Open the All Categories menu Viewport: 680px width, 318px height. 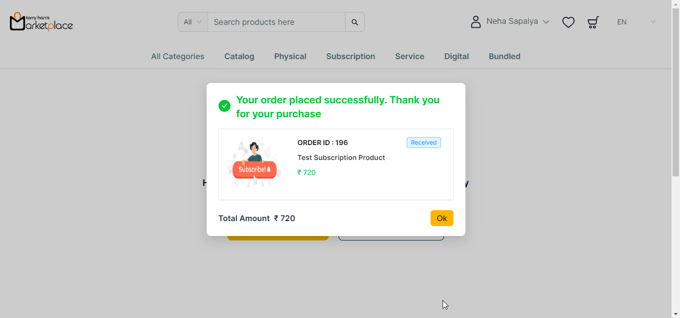click(178, 57)
